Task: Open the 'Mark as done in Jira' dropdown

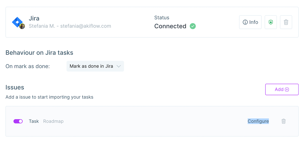Action: (95, 66)
